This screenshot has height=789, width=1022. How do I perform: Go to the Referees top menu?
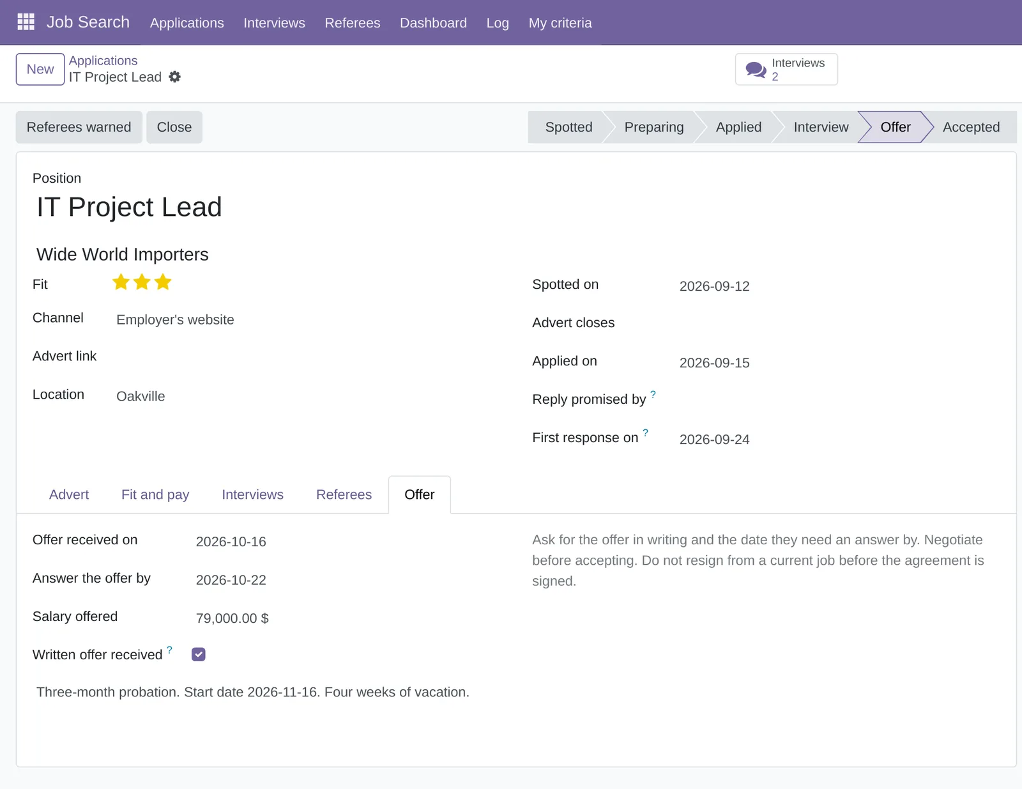point(353,22)
